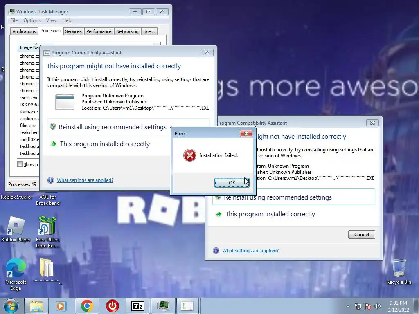Open Task Manager File menu
Image resolution: width=419 pixels, height=314 pixels.
pos(14,20)
